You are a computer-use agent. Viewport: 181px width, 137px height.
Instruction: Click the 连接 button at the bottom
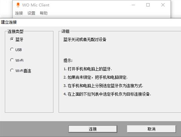pos(93,129)
